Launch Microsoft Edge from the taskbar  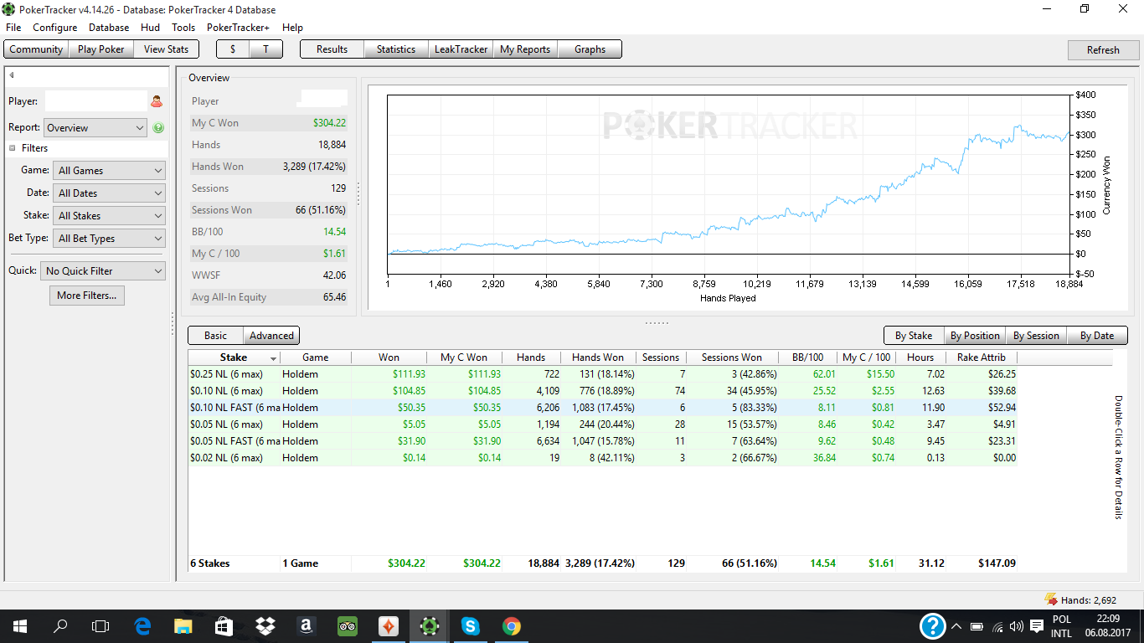pos(142,626)
